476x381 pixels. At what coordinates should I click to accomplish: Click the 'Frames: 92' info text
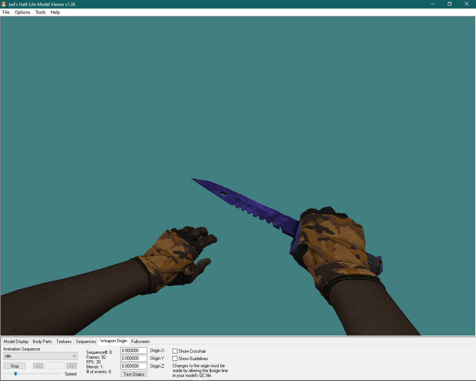[96, 357]
